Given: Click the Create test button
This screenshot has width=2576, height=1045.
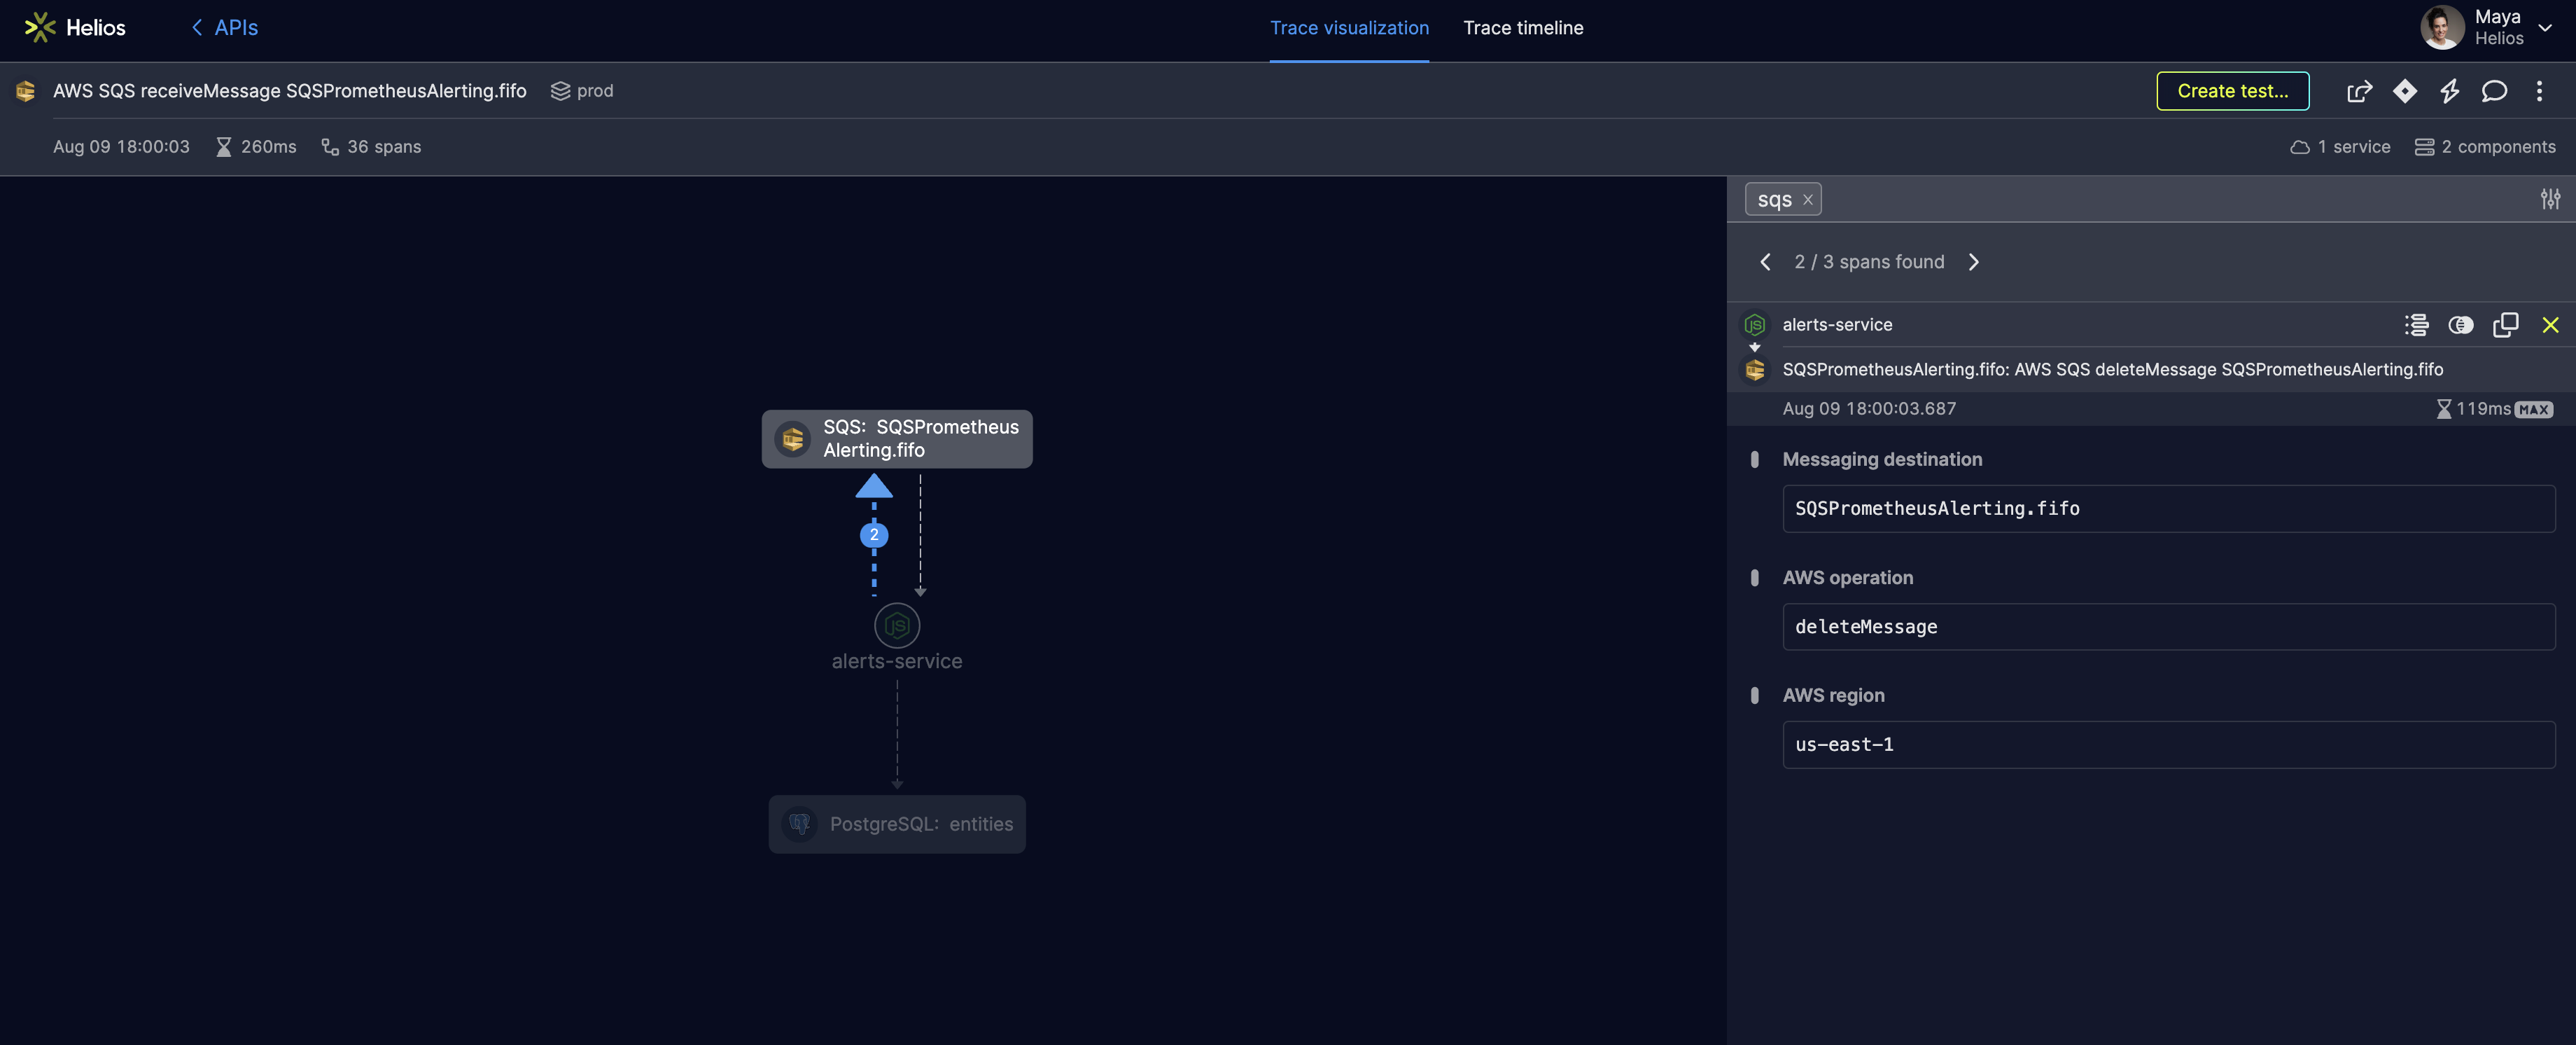Looking at the screenshot, I should [x=2232, y=91].
